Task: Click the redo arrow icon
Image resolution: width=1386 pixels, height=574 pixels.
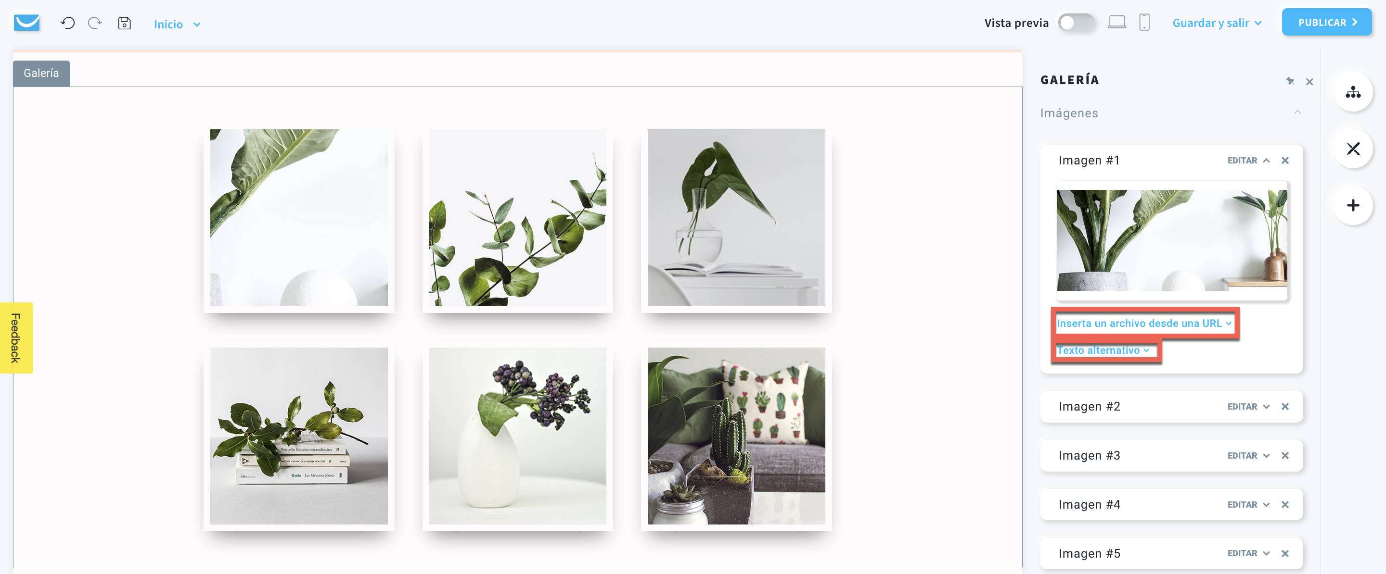Action: coord(95,23)
